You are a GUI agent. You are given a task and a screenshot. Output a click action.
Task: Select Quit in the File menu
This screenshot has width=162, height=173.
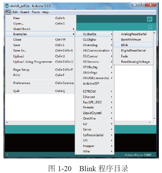(x=40, y=91)
